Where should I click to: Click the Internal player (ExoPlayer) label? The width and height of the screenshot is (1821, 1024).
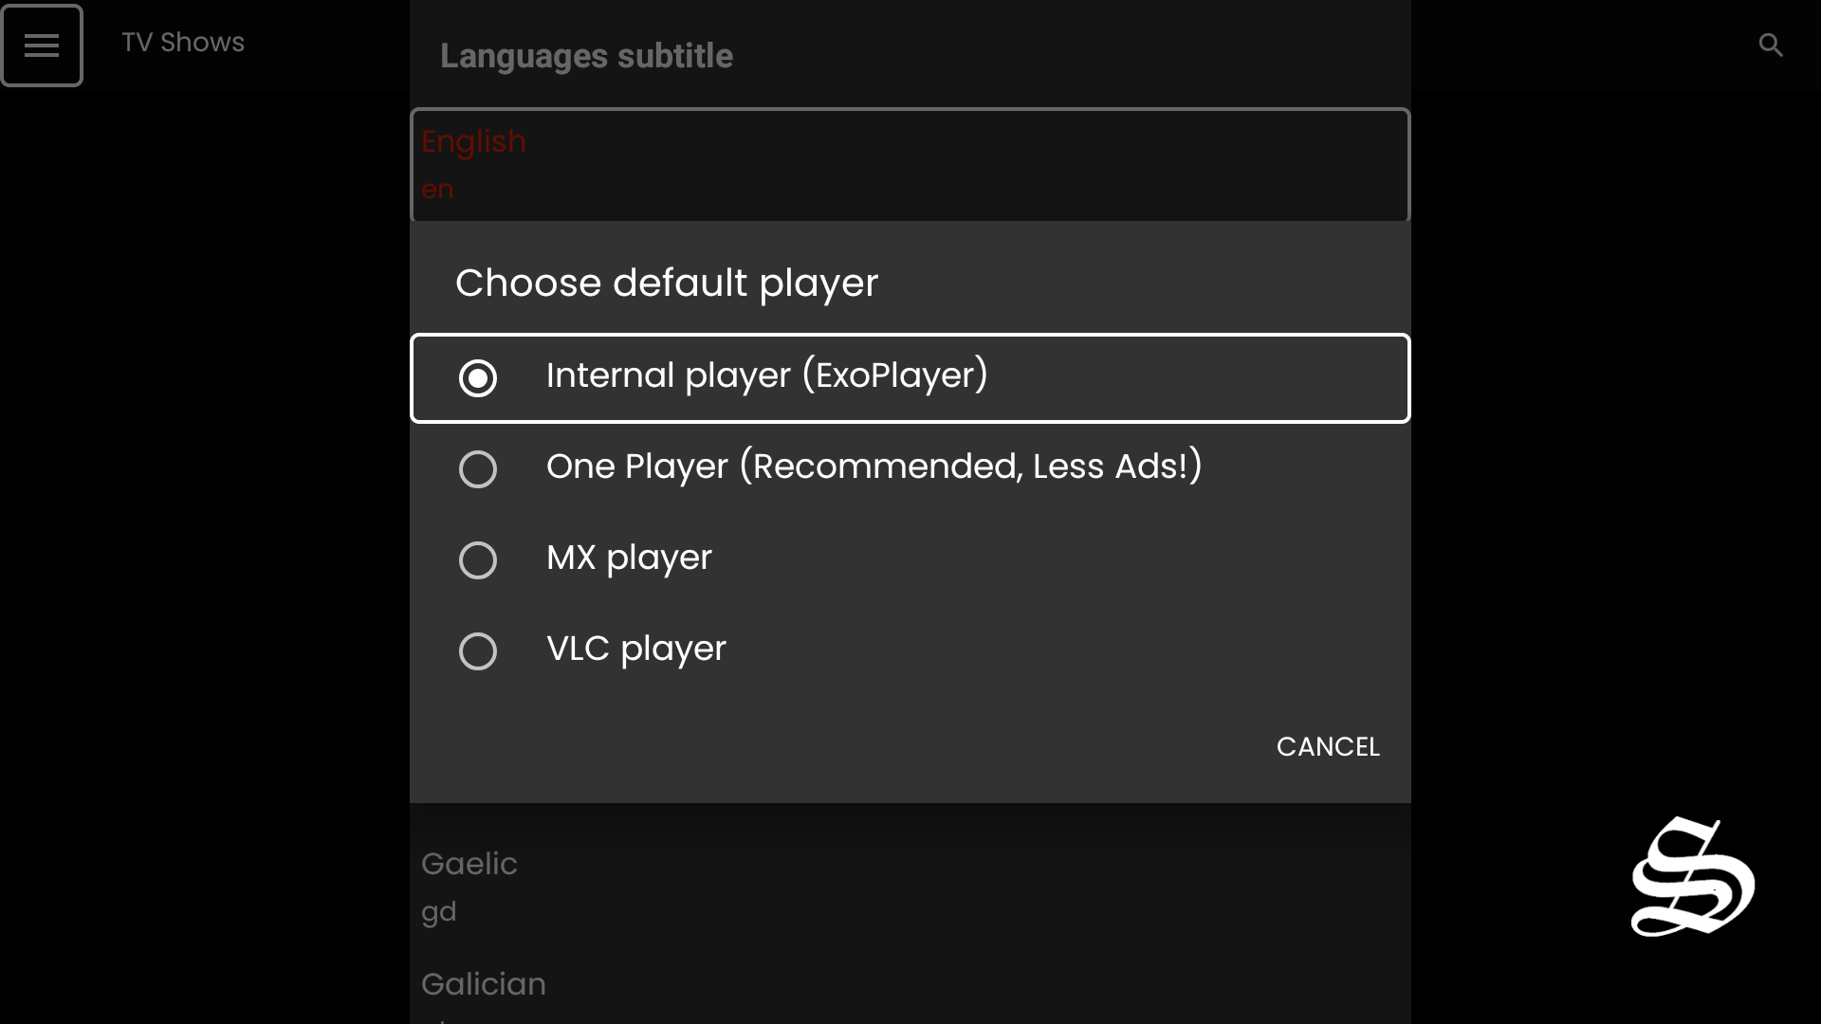click(x=766, y=375)
